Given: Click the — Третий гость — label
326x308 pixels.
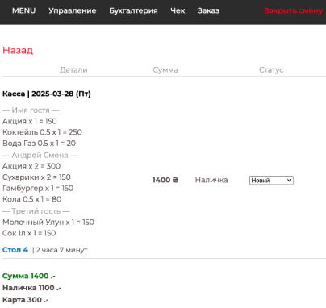Looking at the screenshot, I should [x=36, y=211].
